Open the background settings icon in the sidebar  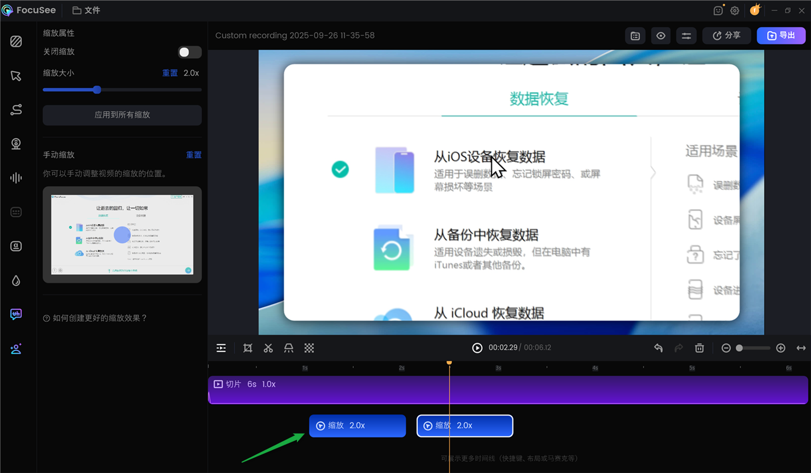tap(16, 42)
